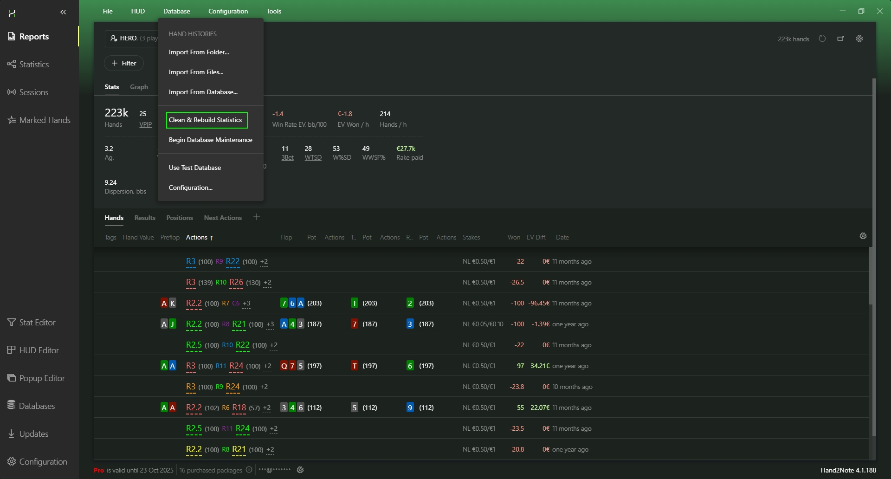The height and width of the screenshot is (479, 891).
Task: Open the HERO player selector
Action: point(132,38)
